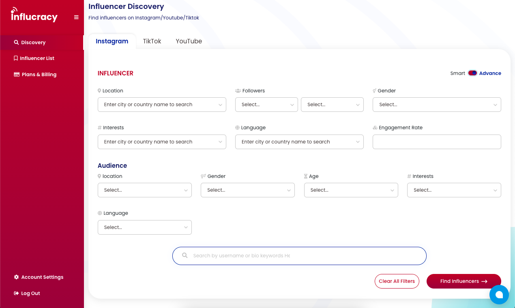Click the Find Influencers button
The width and height of the screenshot is (515, 308).
(x=463, y=281)
